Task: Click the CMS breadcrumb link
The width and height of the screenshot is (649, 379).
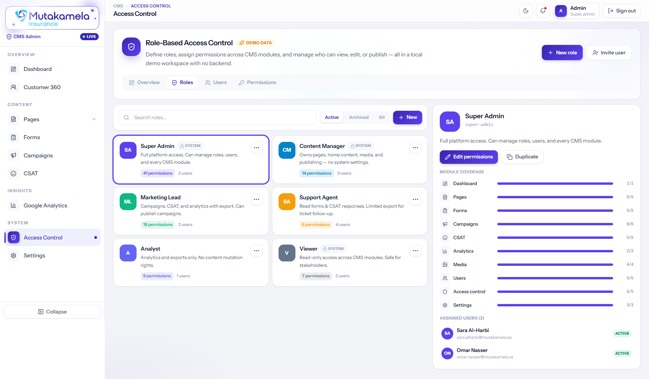Action: click(118, 6)
